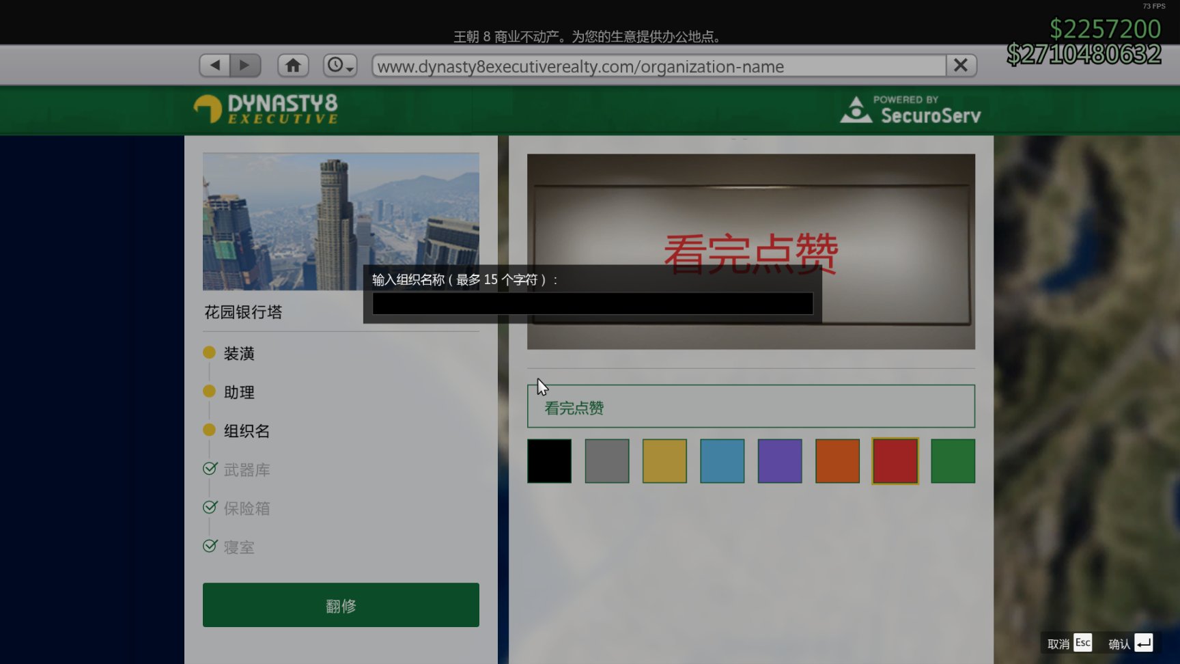1180x664 pixels.
Task: Go to the browser home page icon
Action: click(x=293, y=66)
